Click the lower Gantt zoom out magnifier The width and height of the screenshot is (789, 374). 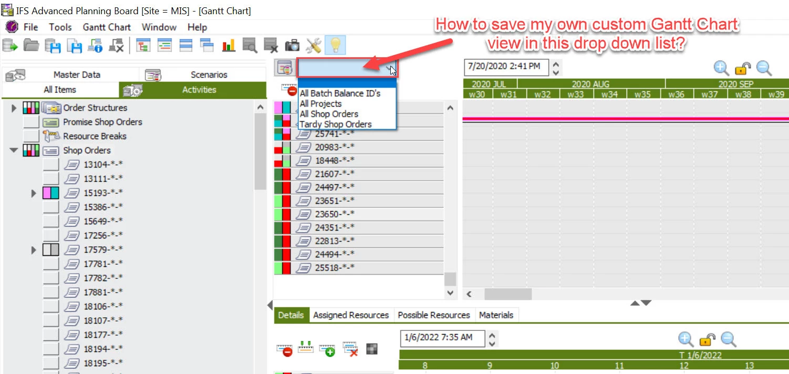pos(728,339)
